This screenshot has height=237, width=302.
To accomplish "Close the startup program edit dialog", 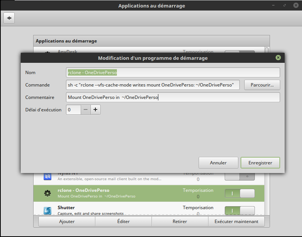I will (278, 58).
